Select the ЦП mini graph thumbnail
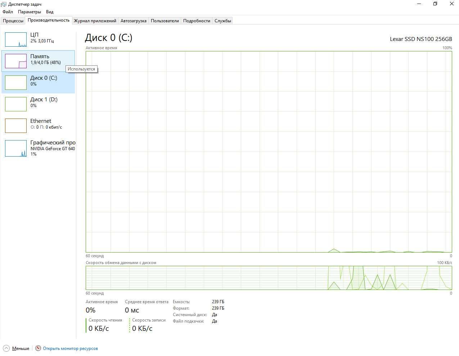459x356 pixels. pos(16,40)
